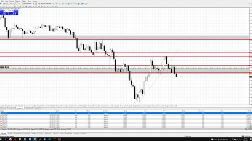
Task: Switch to the active chart window tab
Action: tap(20, 108)
